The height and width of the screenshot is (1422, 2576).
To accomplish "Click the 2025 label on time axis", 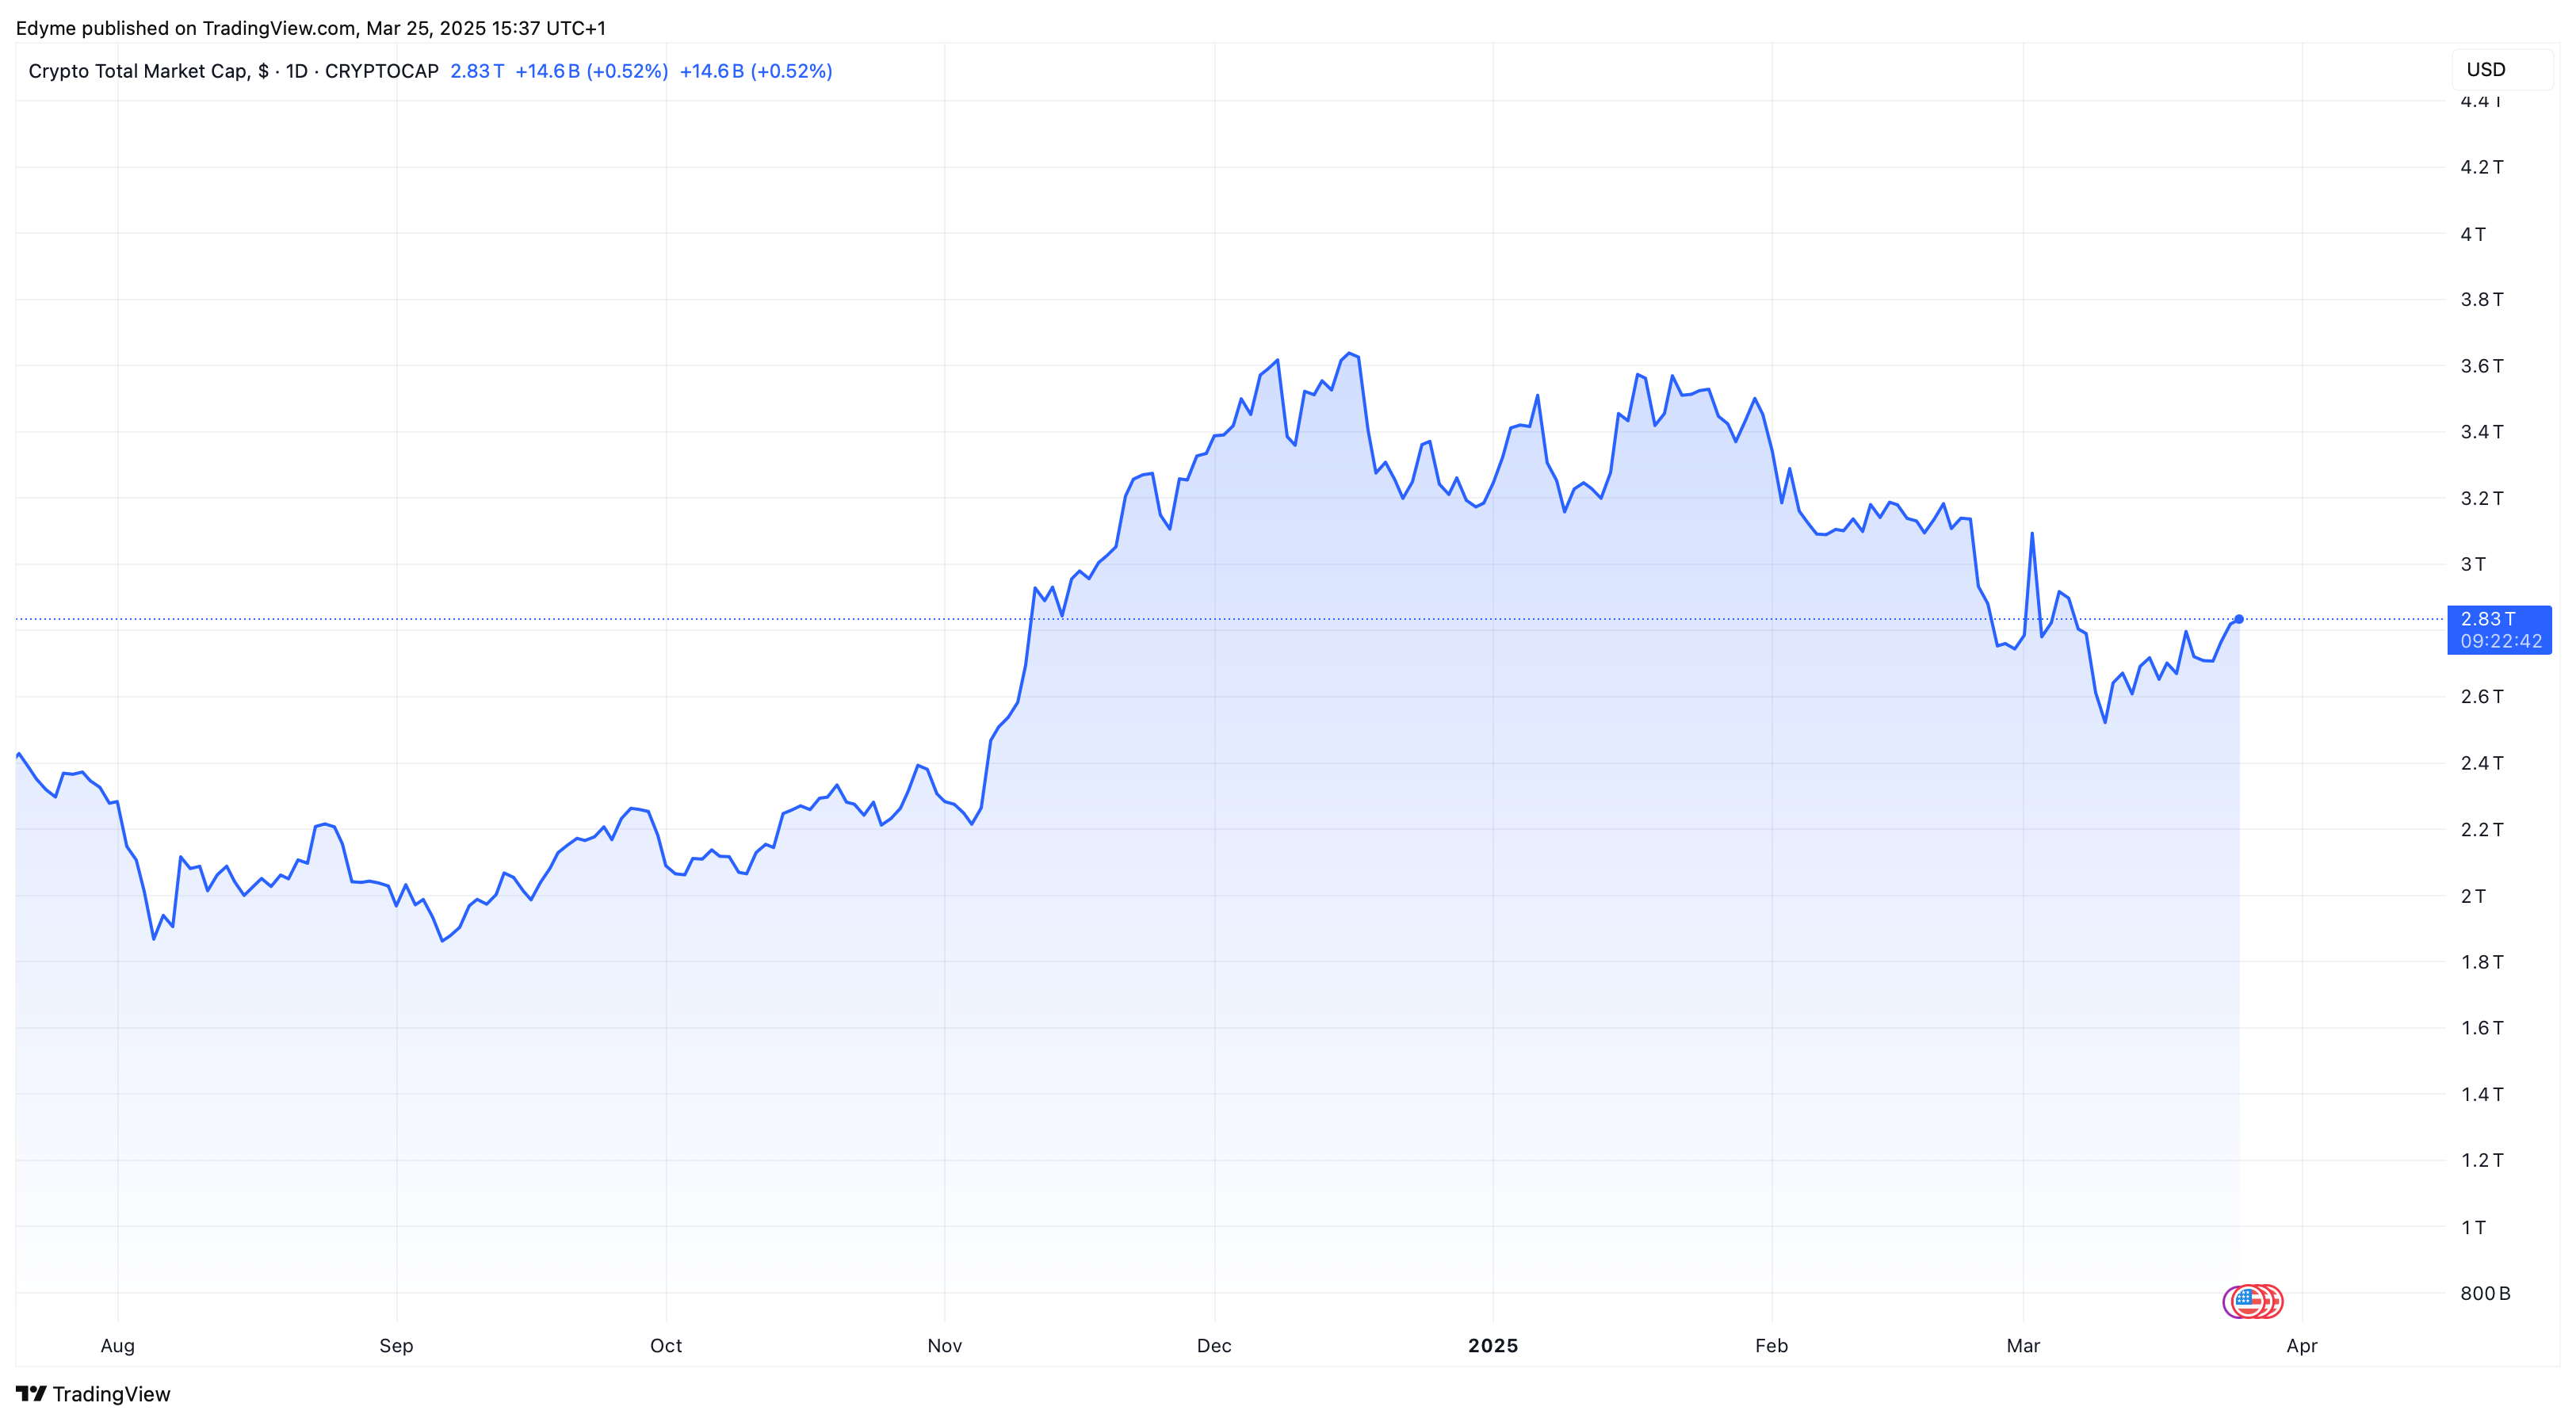I will coord(1493,1345).
